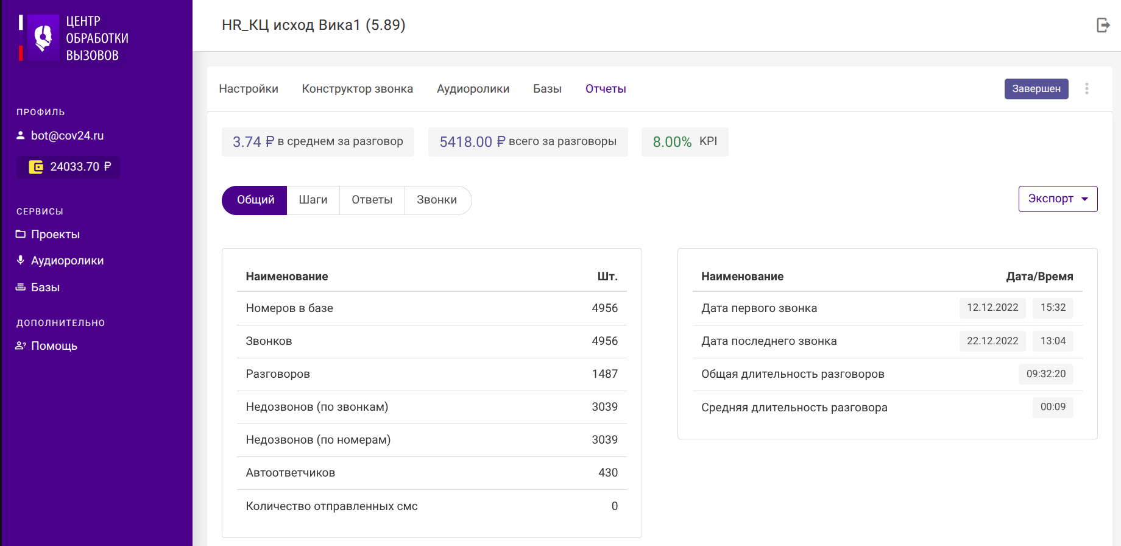Image resolution: width=1121 pixels, height=546 pixels.
Task: Click the folder icon next to Проекты
Action: pos(21,234)
